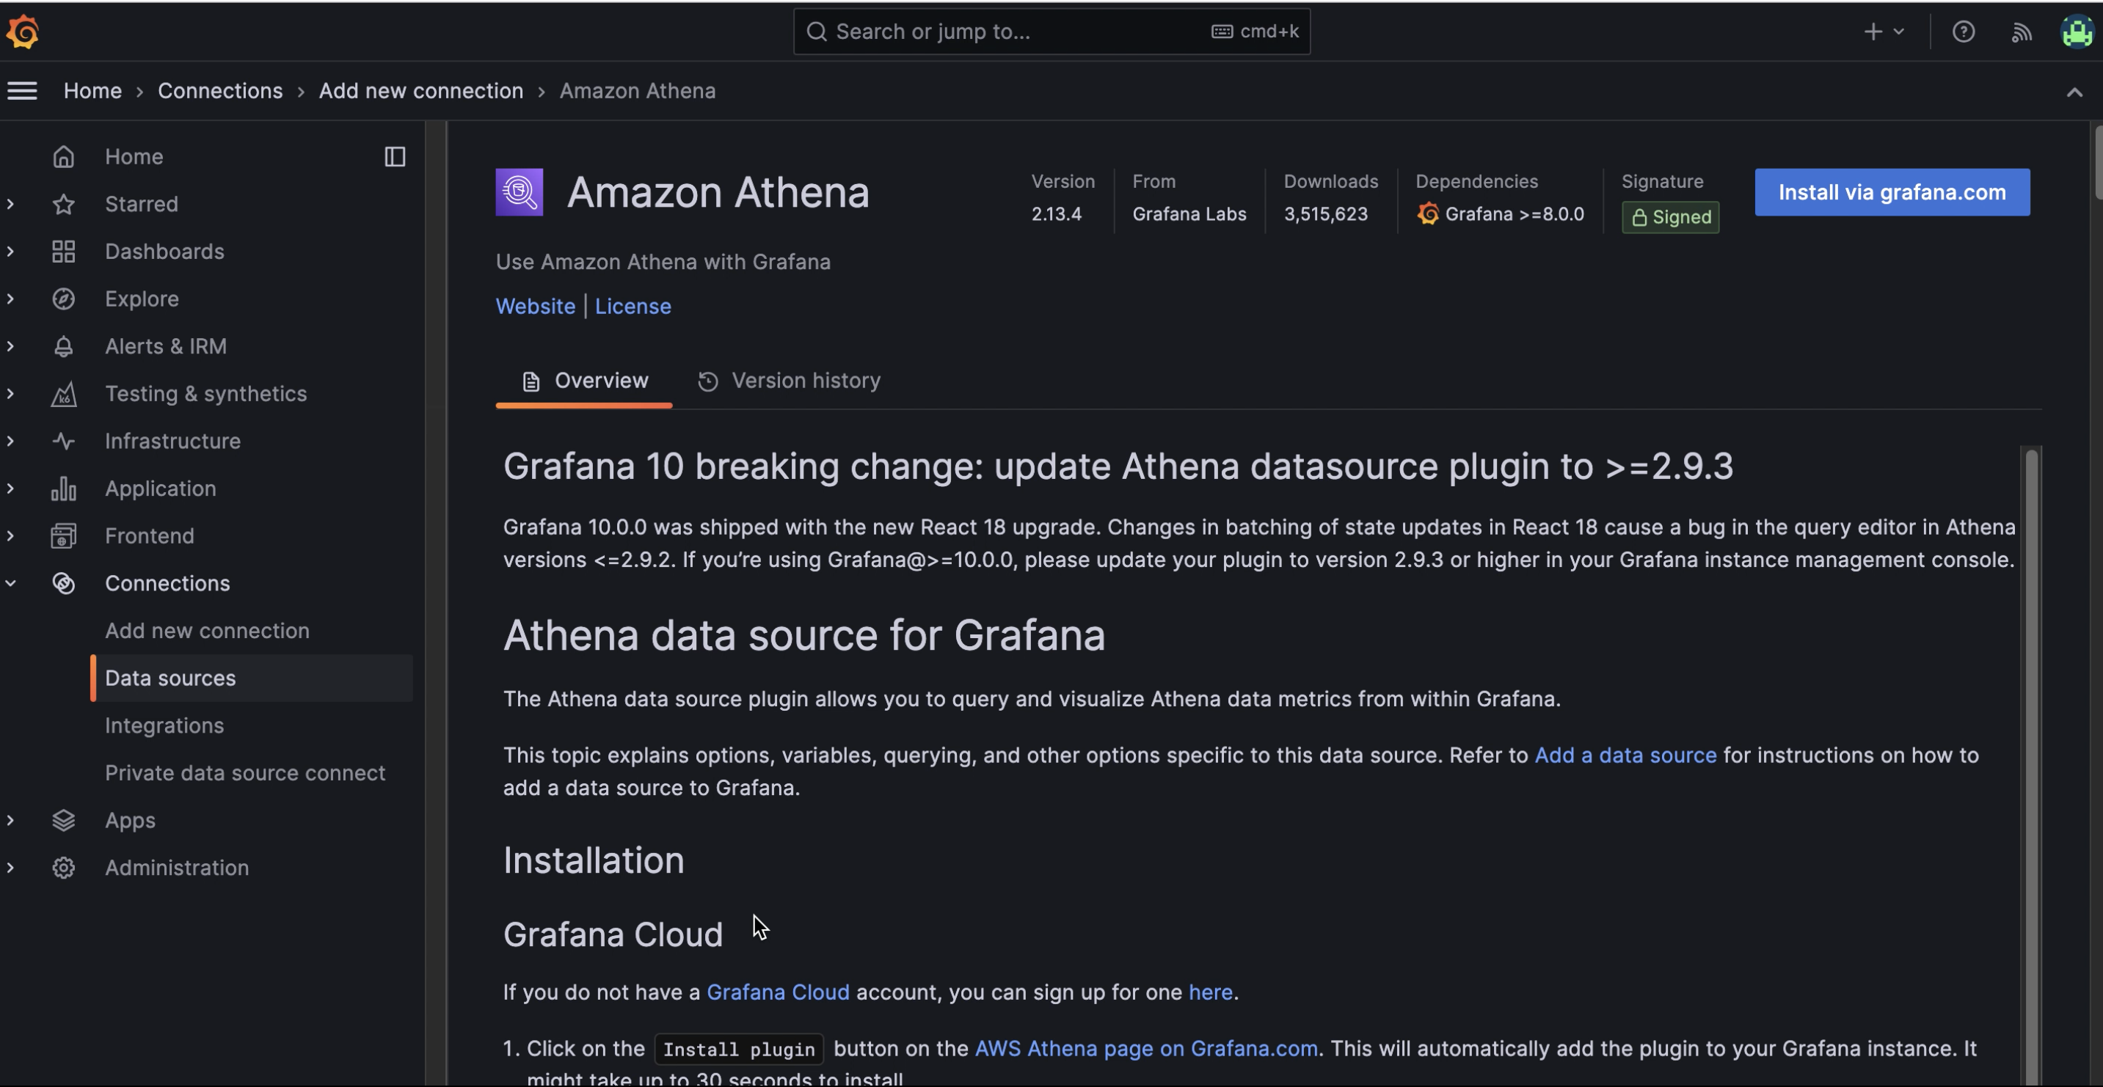Follow the Add a data source link
The height and width of the screenshot is (1087, 2103).
pos(1625,755)
